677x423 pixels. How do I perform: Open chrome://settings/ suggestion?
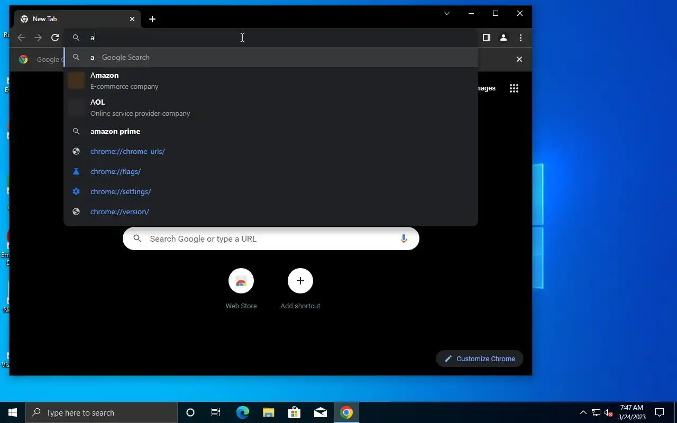[271, 191]
